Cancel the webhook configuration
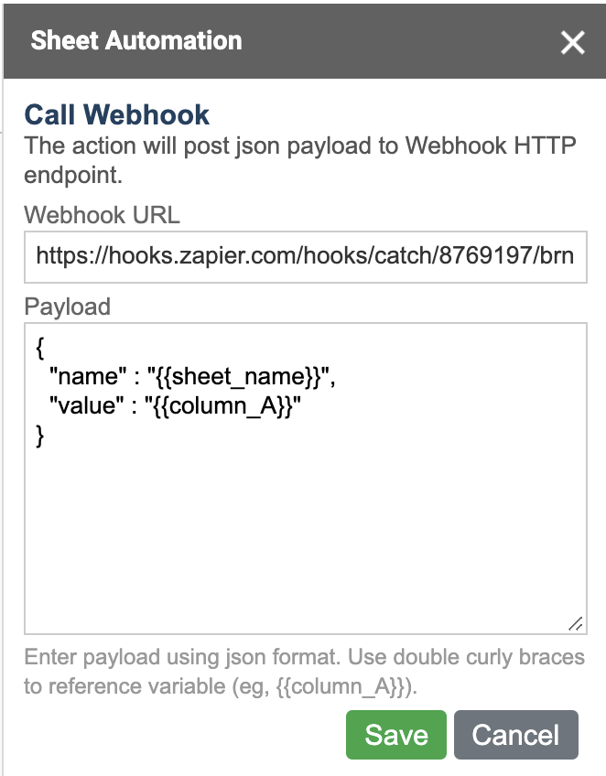 pos(516,735)
